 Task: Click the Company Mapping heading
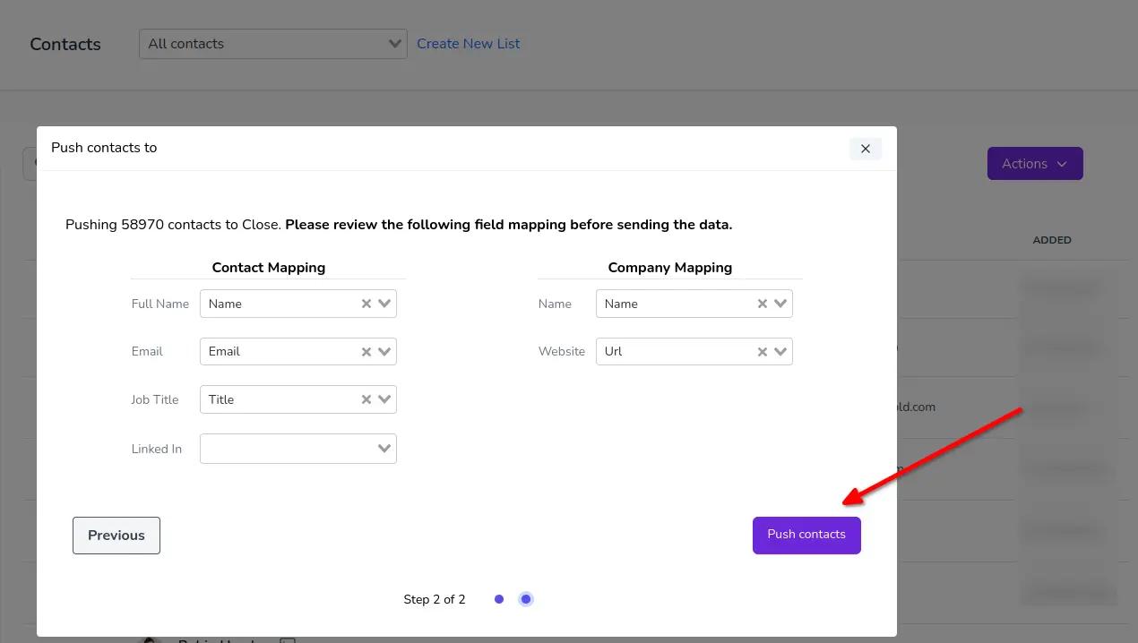(669, 268)
